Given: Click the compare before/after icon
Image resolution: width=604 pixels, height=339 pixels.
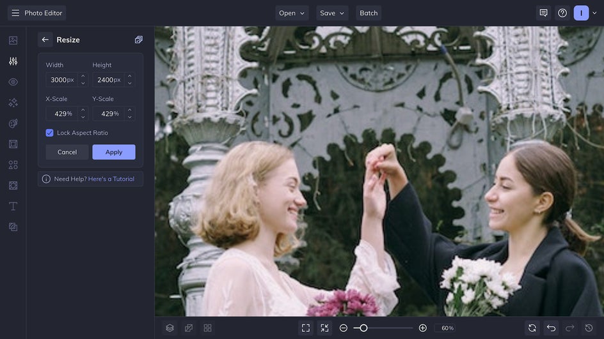Looking at the screenshot, I should tap(189, 328).
